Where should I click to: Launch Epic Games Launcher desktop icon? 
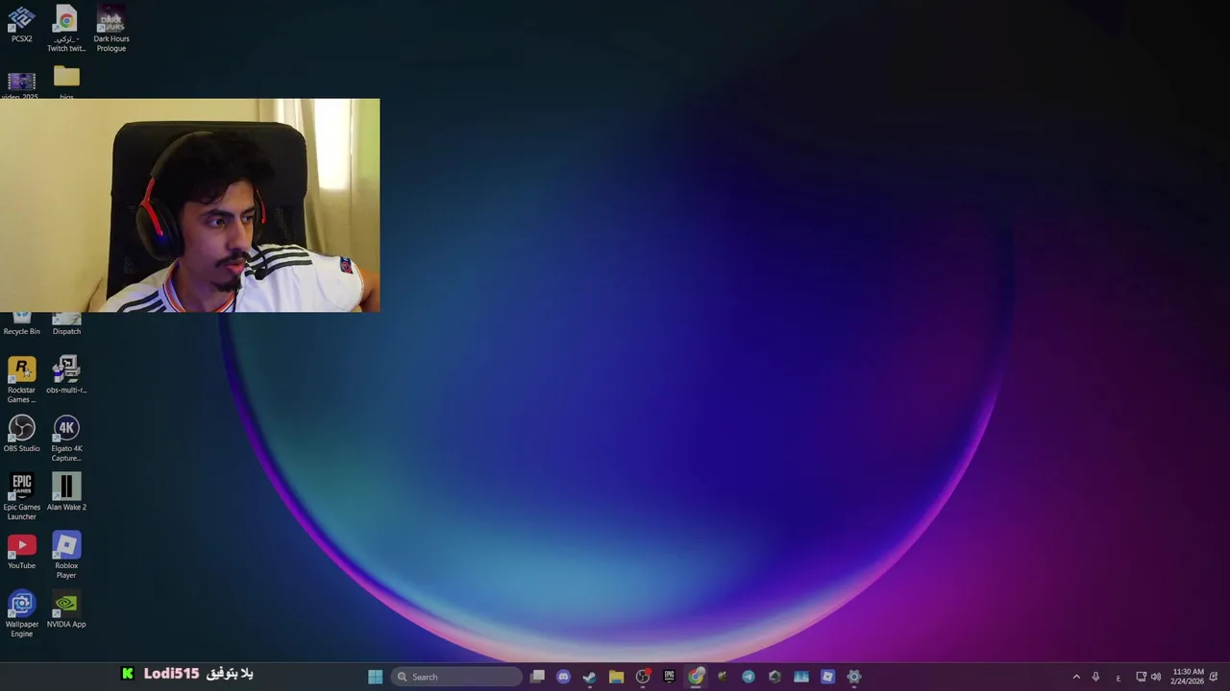click(21, 496)
